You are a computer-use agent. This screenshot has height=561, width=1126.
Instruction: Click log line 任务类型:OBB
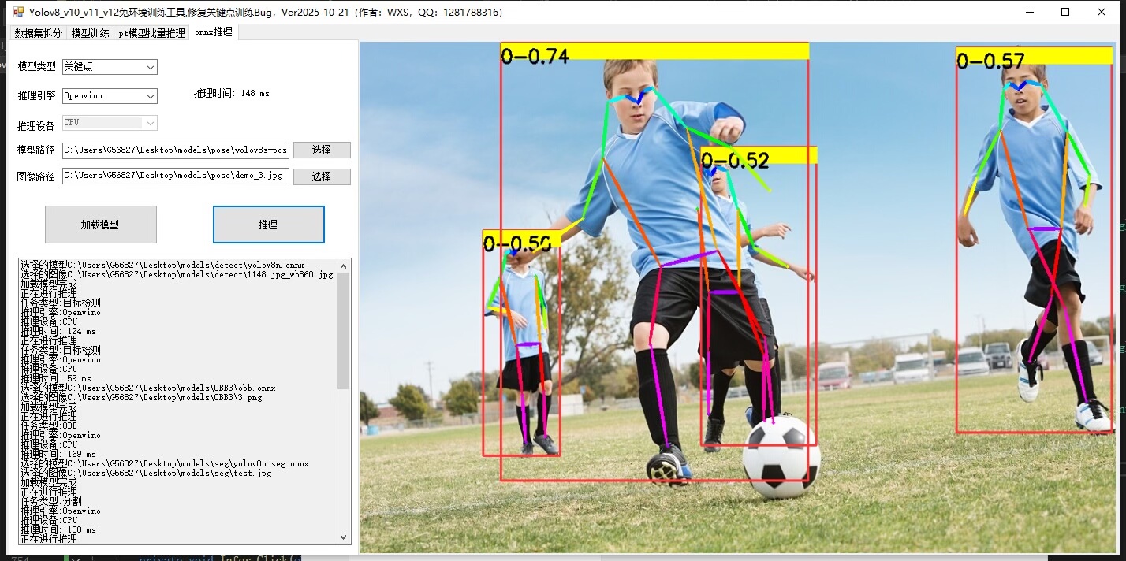[48, 426]
